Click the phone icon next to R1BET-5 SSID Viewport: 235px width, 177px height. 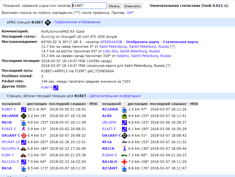point(56,88)
